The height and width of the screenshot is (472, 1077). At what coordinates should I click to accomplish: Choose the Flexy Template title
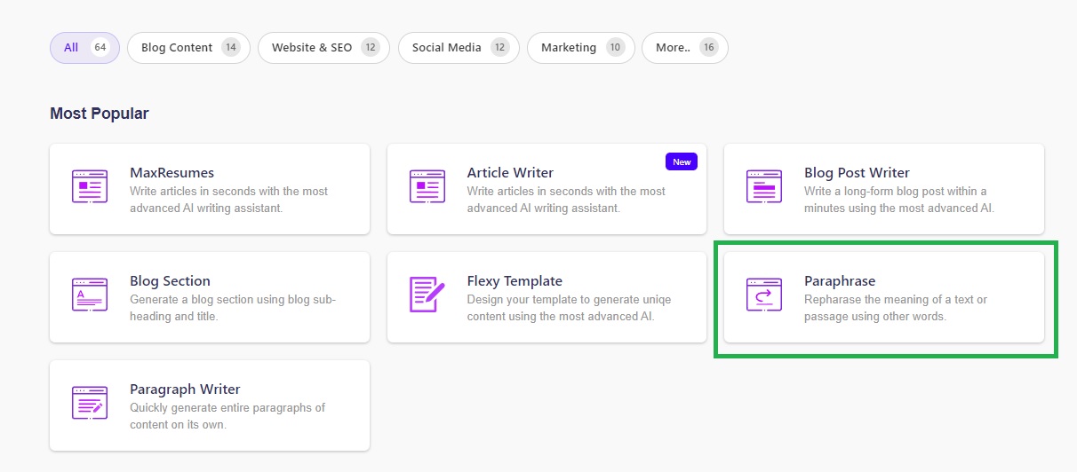515,281
